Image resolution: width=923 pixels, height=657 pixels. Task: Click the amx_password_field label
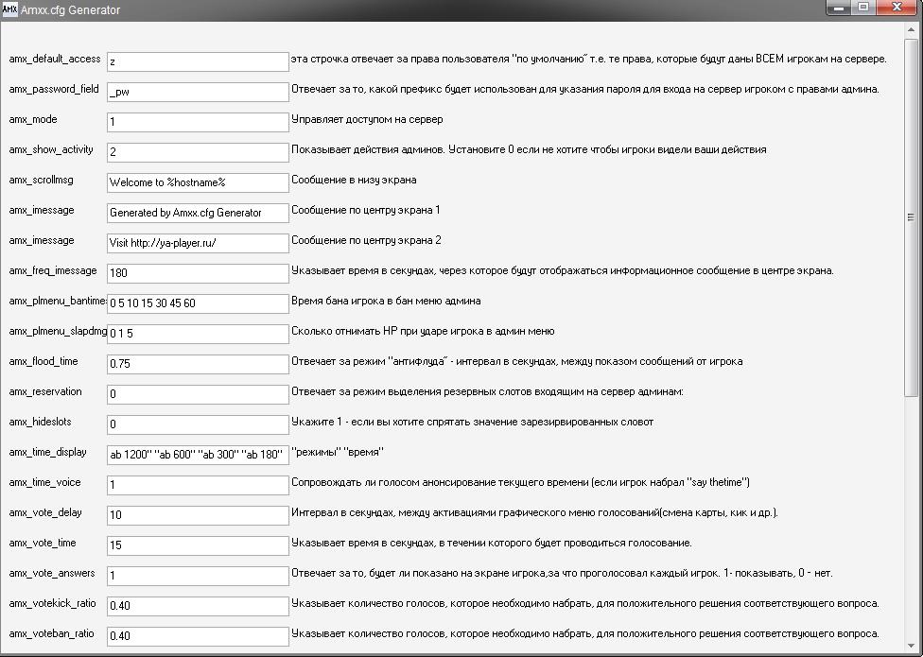tap(54, 90)
